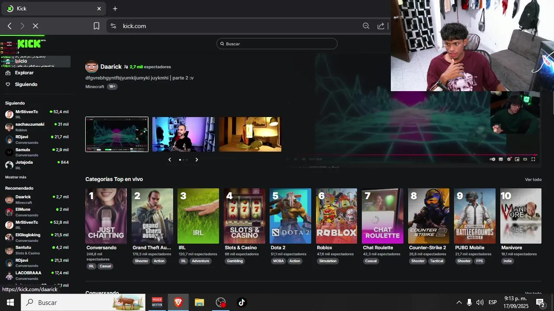The image size is (554, 311).
Task: Select the featured thumbnail of bearded streamer
Action: pyautogui.click(x=184, y=134)
